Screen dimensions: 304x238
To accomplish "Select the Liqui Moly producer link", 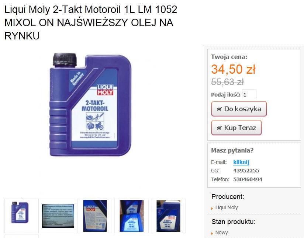I will tap(227, 207).
